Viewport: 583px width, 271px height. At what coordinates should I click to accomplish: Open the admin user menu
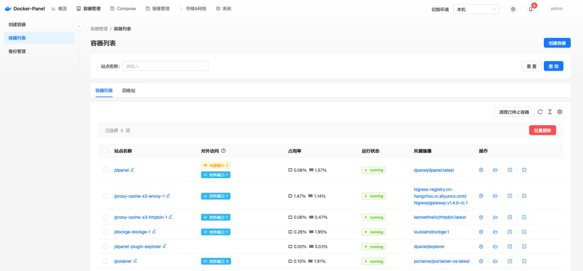pos(557,9)
